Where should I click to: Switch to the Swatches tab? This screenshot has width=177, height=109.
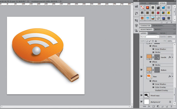click(x=153, y=3)
